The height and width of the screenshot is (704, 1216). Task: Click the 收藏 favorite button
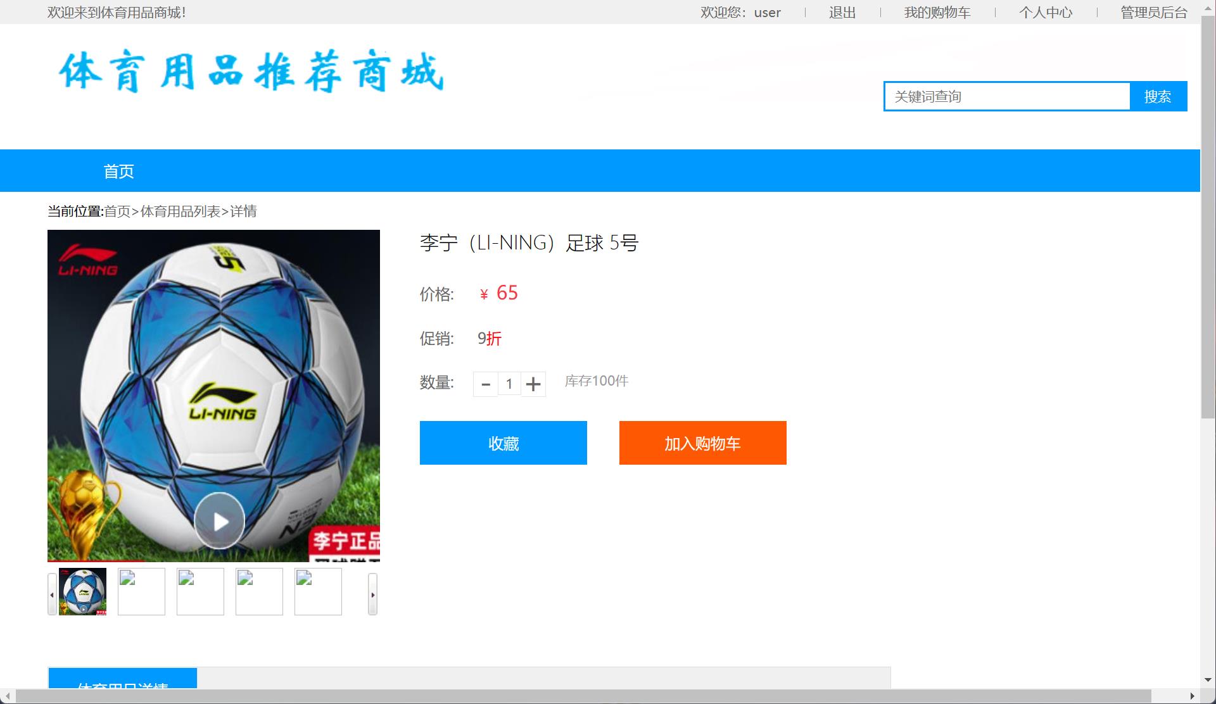click(x=502, y=443)
